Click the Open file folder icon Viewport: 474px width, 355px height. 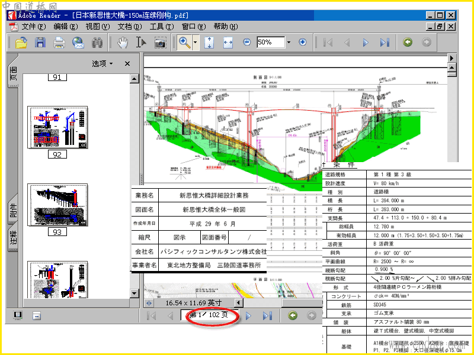21,43
